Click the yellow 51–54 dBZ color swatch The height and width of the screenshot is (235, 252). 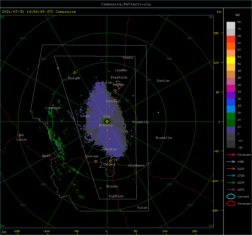point(231,60)
